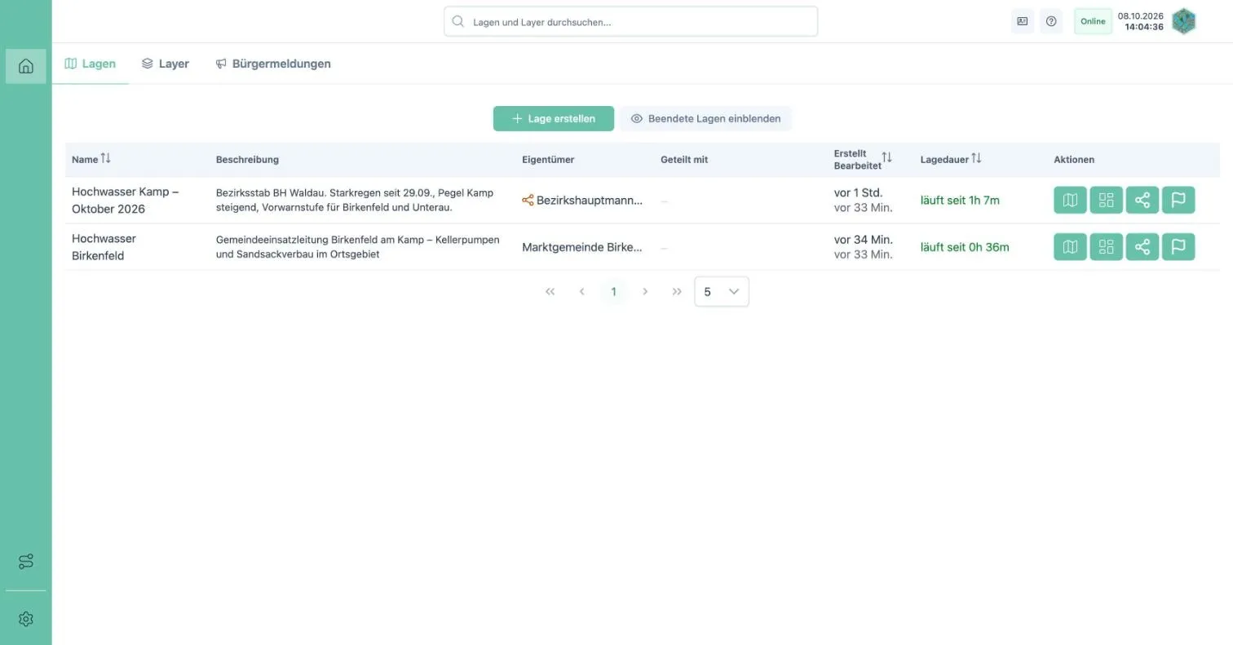This screenshot has height=645, width=1233.
Task: Switch to the Lagen tab
Action: point(90,64)
